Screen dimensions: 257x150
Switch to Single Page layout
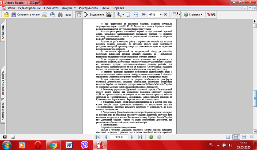tap(228, 137)
